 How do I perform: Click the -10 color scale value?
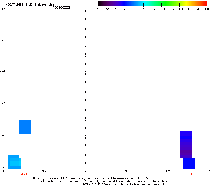pos(115,9)
